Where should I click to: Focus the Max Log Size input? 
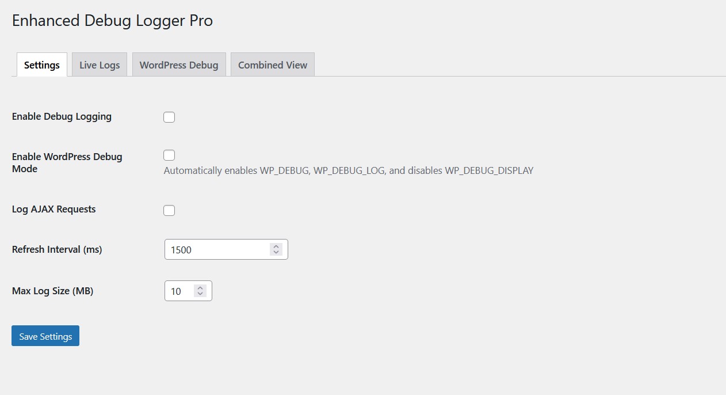[188, 291]
